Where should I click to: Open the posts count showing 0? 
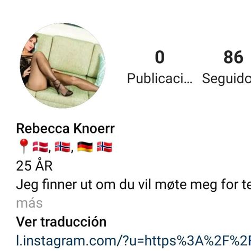click(160, 57)
